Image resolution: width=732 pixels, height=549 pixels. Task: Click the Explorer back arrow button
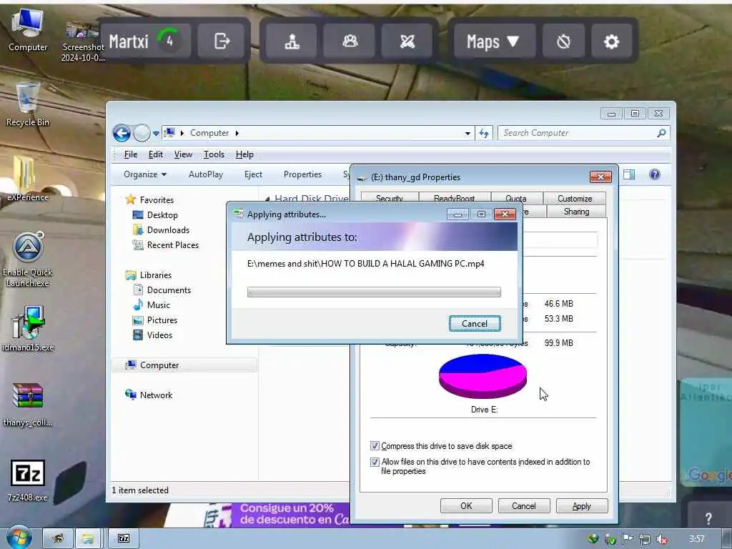(122, 133)
